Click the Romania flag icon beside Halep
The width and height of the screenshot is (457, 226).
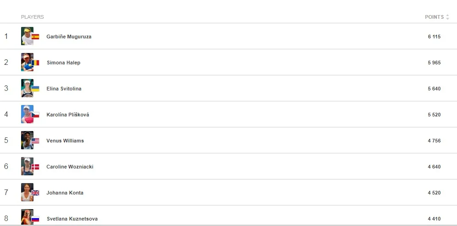pos(35,63)
